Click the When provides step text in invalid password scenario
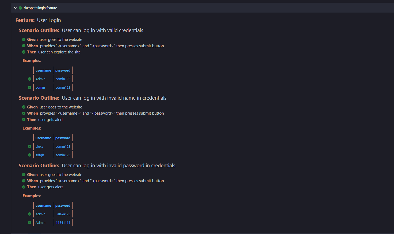Screen dimensions: 394x234 (102, 181)
